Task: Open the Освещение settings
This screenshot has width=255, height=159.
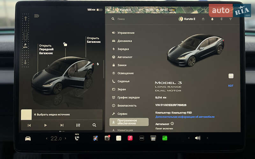Action: [123, 73]
